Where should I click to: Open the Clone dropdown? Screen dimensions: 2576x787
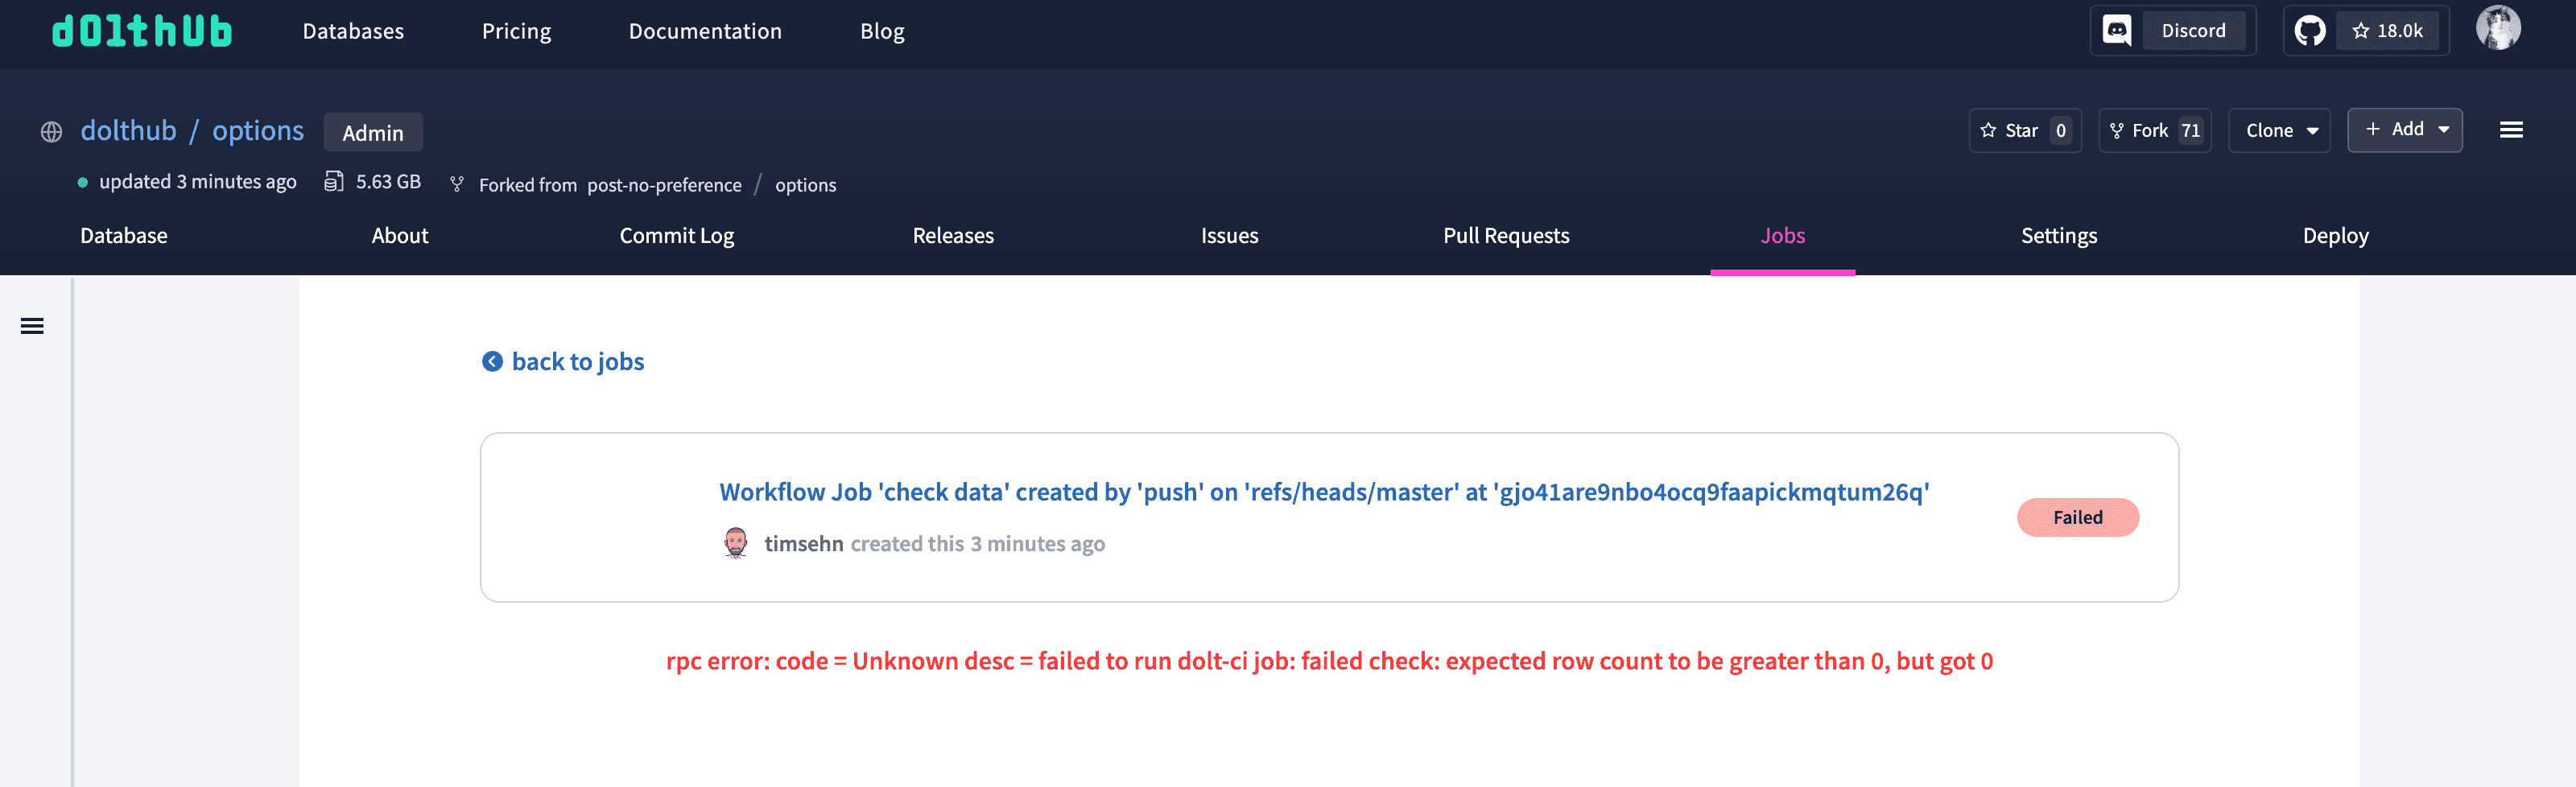tap(2279, 130)
